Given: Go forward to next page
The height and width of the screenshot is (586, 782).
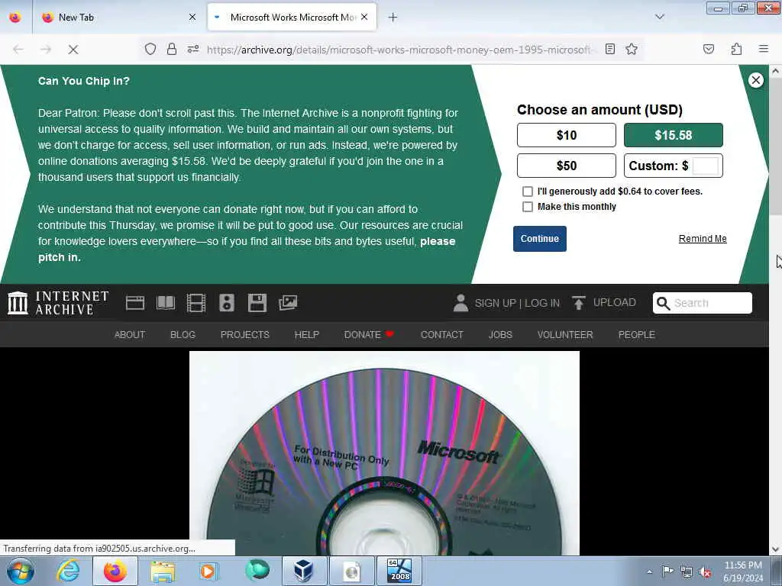Looking at the screenshot, I should click(x=45, y=50).
